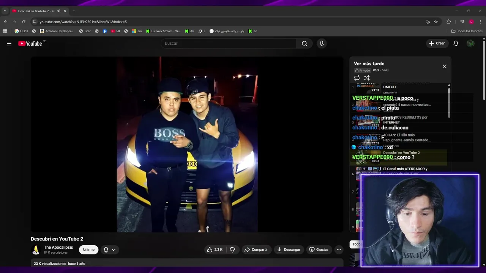Click the Privado privacy badge
Image resolution: width=486 pixels, height=273 pixels.
pyautogui.click(x=363, y=71)
